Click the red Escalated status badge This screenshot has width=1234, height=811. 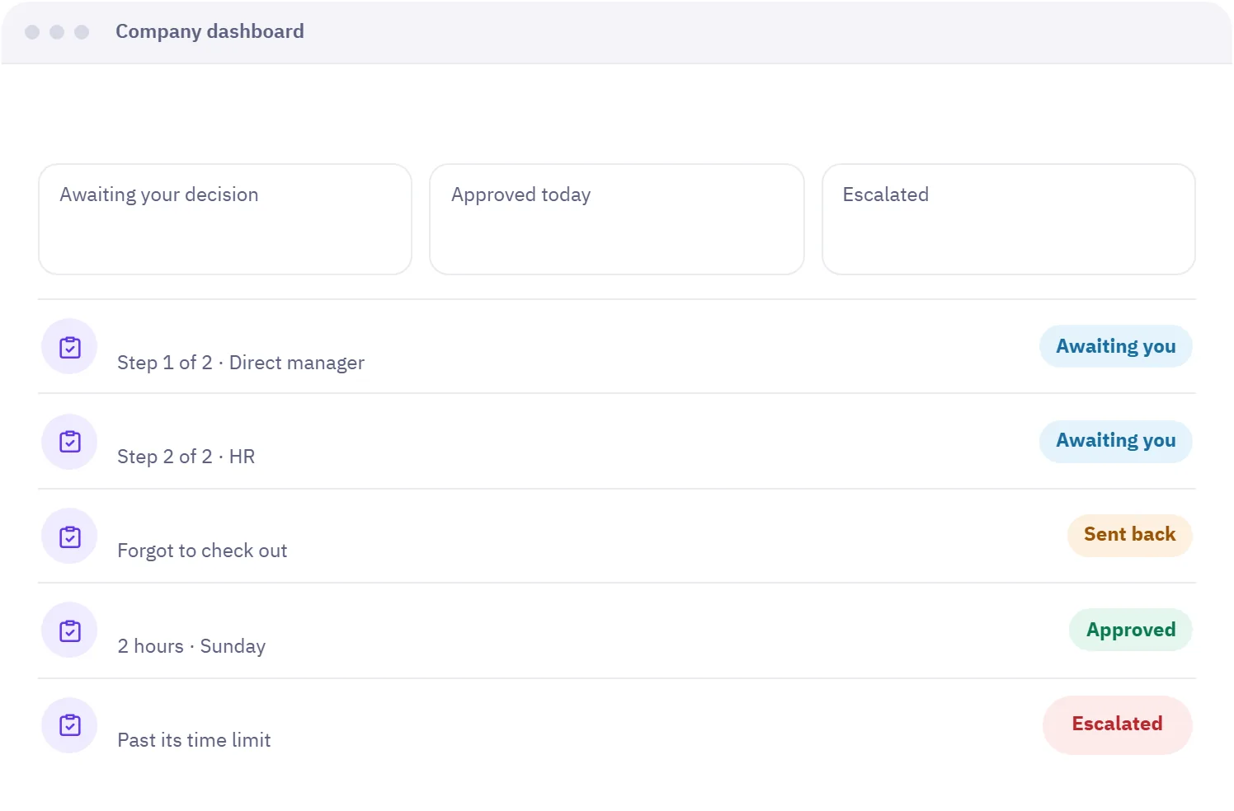click(x=1118, y=724)
